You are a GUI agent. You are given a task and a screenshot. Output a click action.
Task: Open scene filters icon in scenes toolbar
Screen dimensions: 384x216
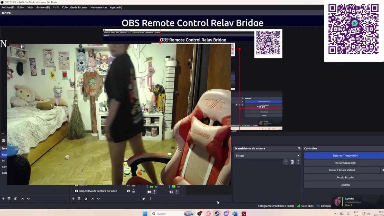(x=16, y=199)
